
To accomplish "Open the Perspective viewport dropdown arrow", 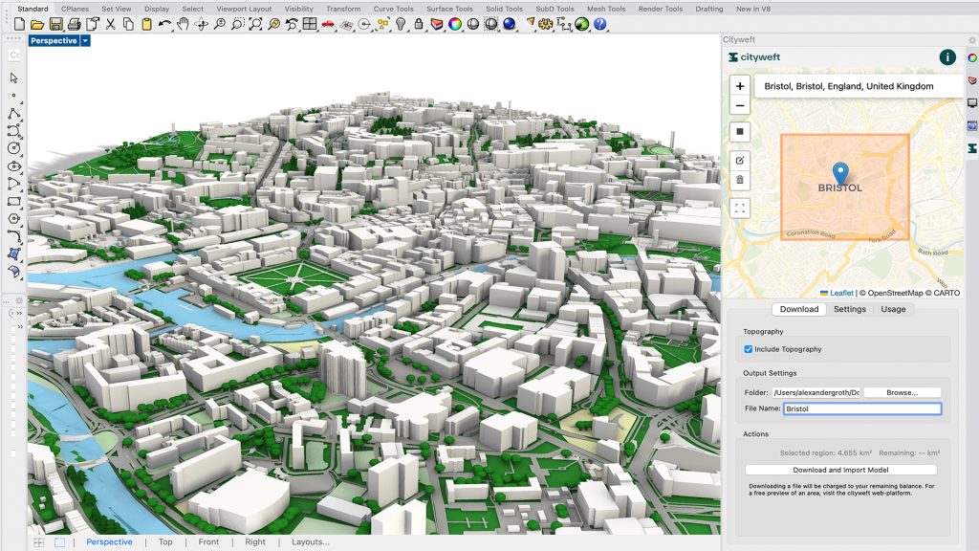I will [86, 41].
